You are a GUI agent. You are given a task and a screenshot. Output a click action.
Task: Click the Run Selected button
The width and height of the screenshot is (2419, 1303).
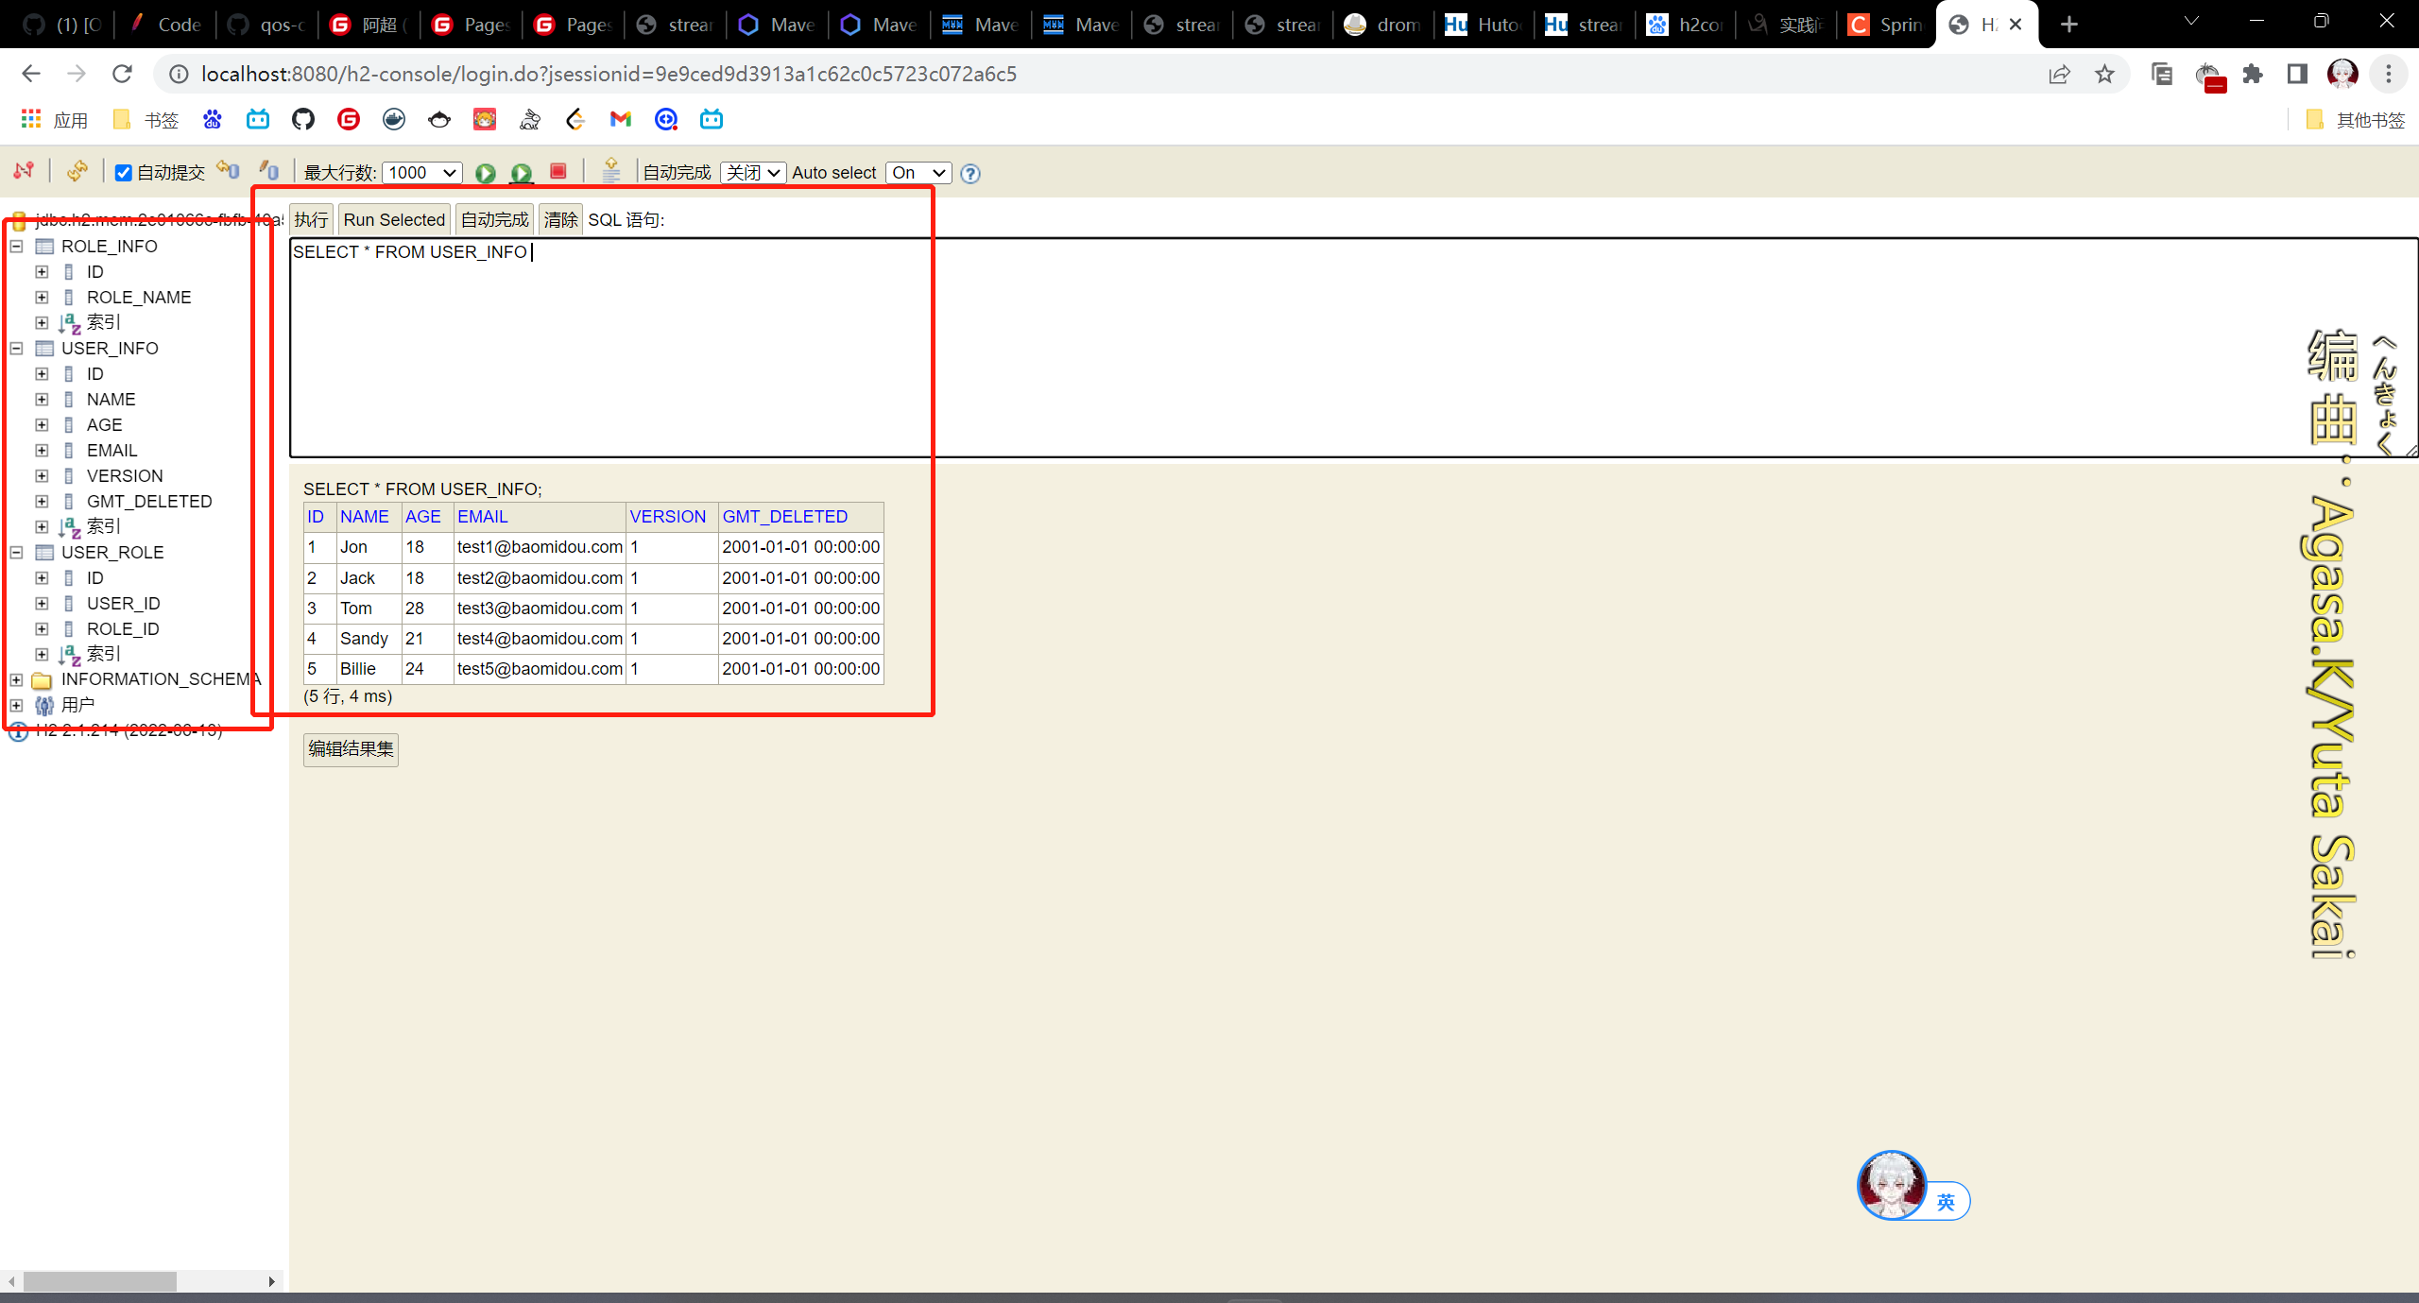[394, 220]
